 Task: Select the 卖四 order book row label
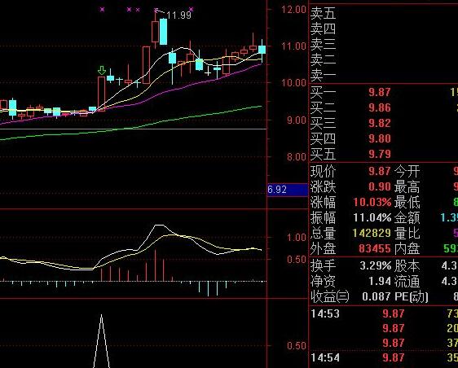(x=323, y=29)
